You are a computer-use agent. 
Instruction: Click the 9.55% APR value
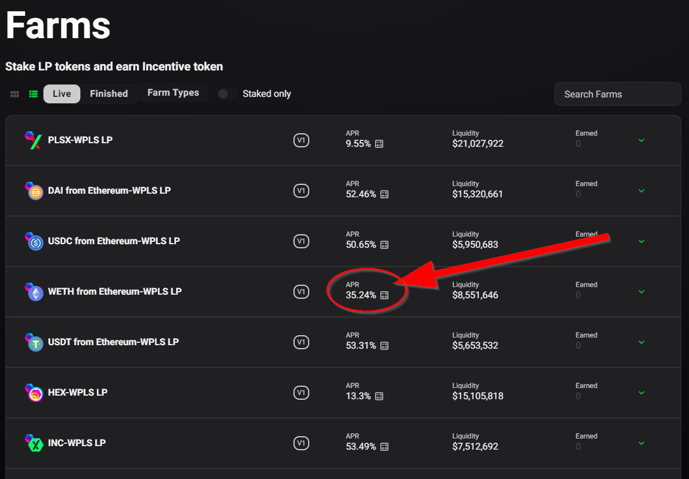(x=358, y=144)
